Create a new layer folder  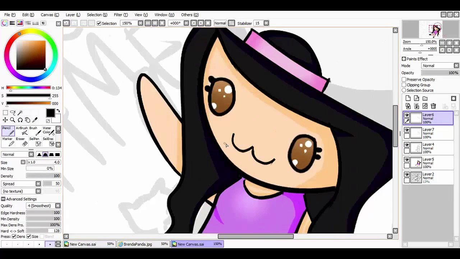click(425, 99)
